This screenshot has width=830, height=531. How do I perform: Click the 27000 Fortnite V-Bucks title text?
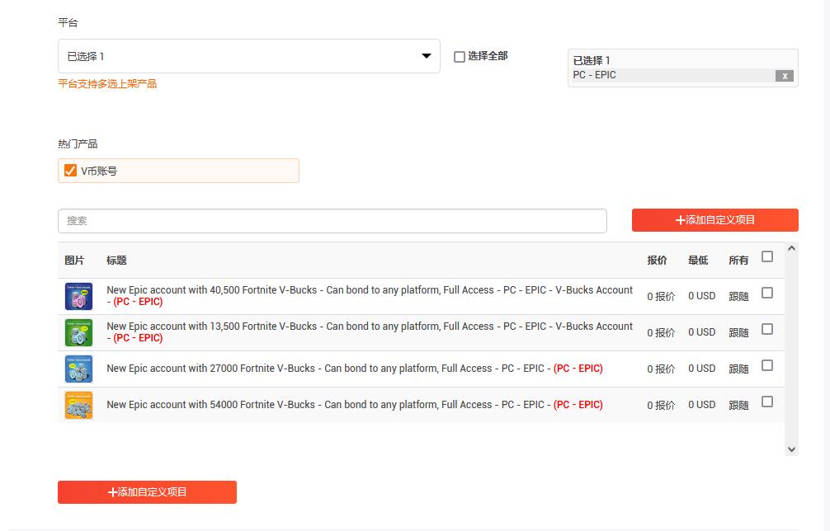pos(355,368)
